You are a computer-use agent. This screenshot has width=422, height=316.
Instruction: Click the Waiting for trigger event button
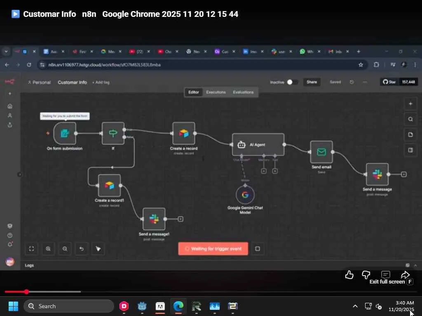(213, 249)
